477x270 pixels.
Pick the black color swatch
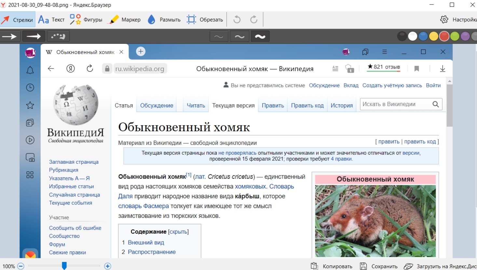pos(402,36)
